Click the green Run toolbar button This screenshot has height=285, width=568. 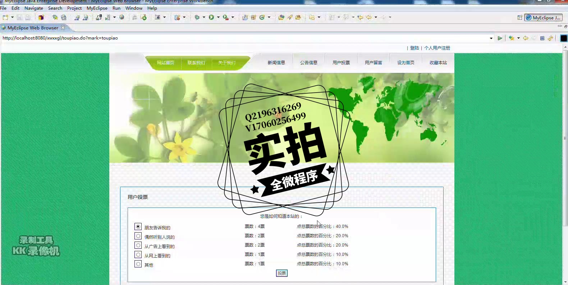[211, 17]
